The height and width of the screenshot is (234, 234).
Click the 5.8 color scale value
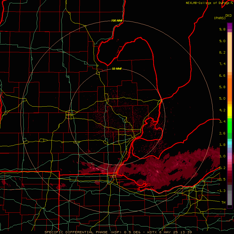tap(222, 87)
